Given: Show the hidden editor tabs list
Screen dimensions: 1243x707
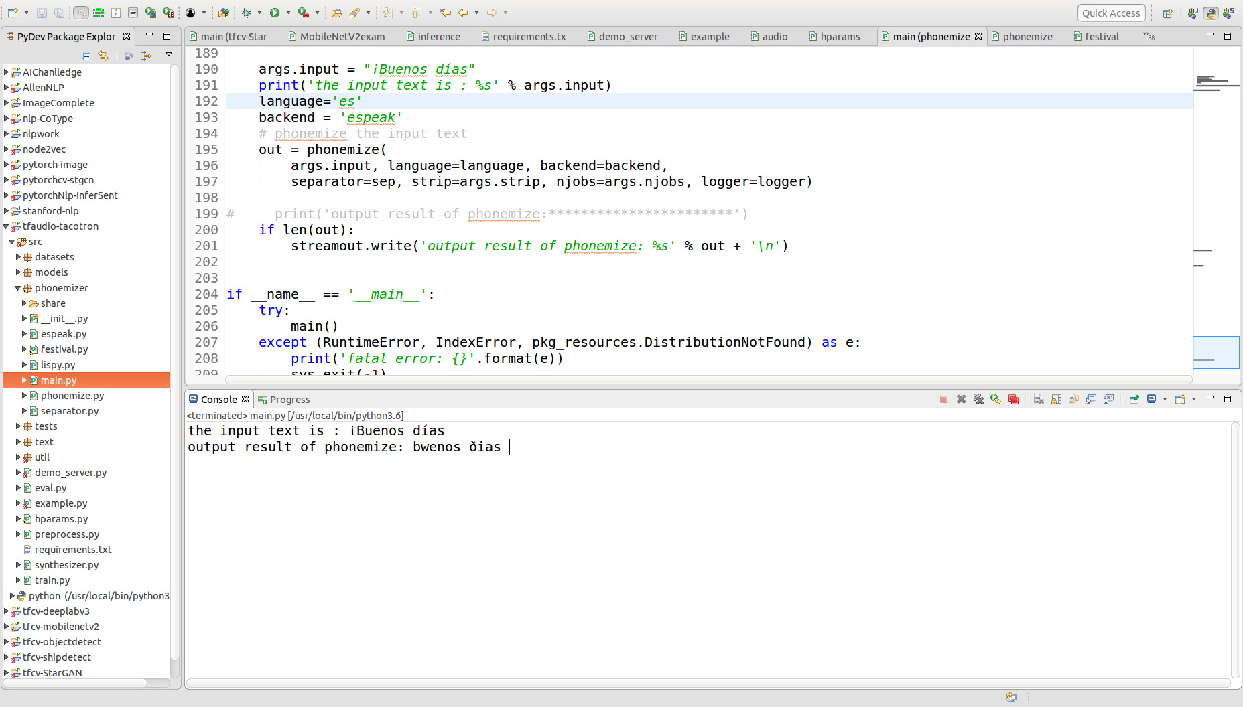Looking at the screenshot, I should (1149, 36).
